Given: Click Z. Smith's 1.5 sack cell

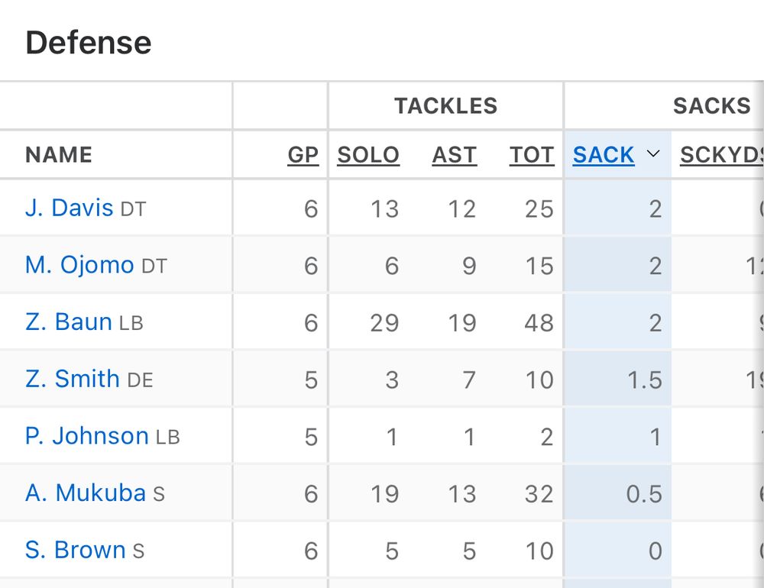Looking at the screenshot, I should pyautogui.click(x=644, y=380).
